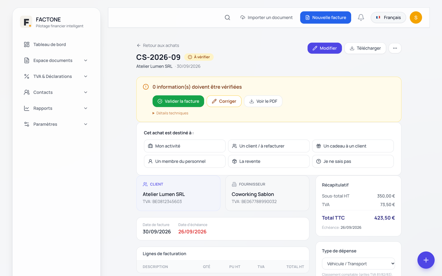
Task: Open TVA & Déclarations menu item
Action: pyautogui.click(x=56, y=76)
